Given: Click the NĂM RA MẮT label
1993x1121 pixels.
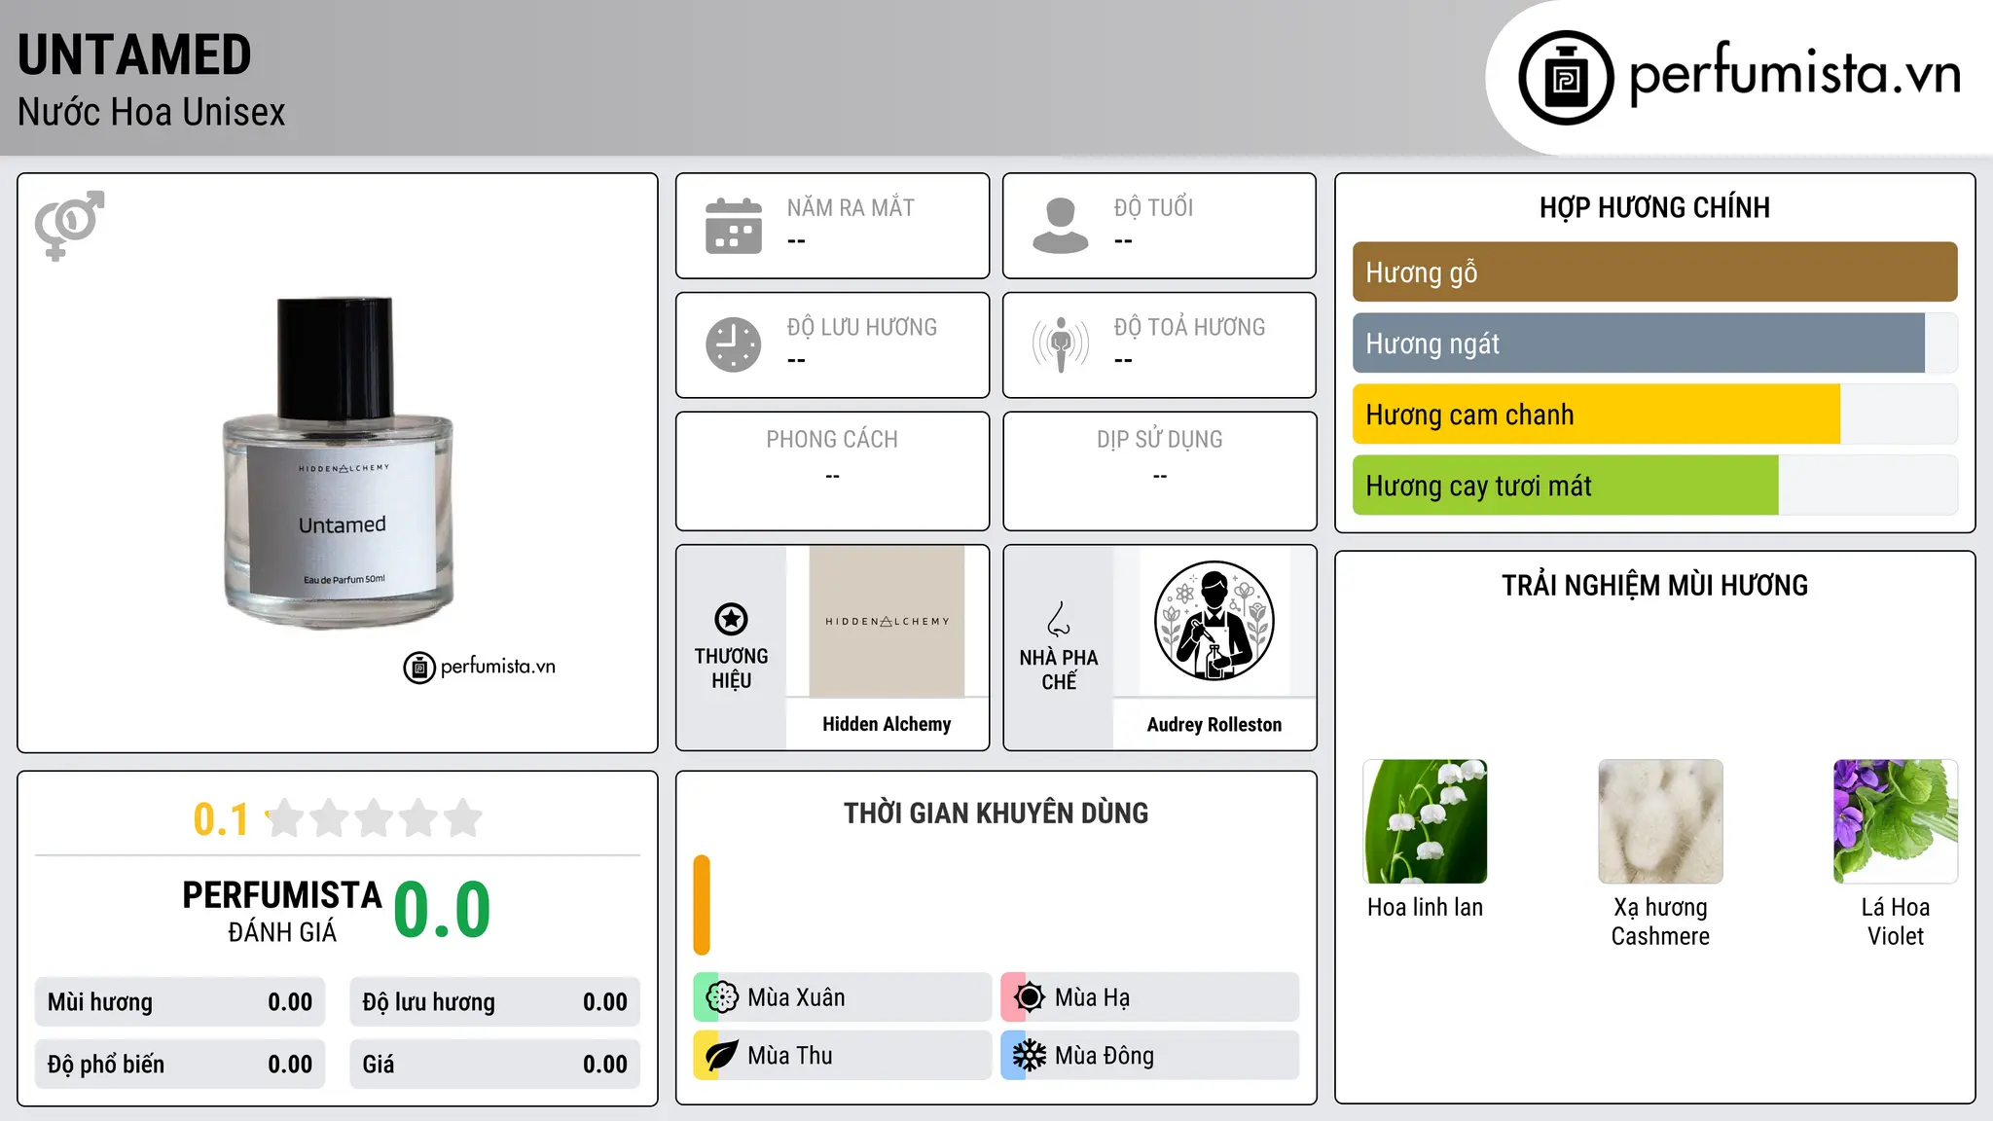Looking at the screenshot, I should 851,207.
